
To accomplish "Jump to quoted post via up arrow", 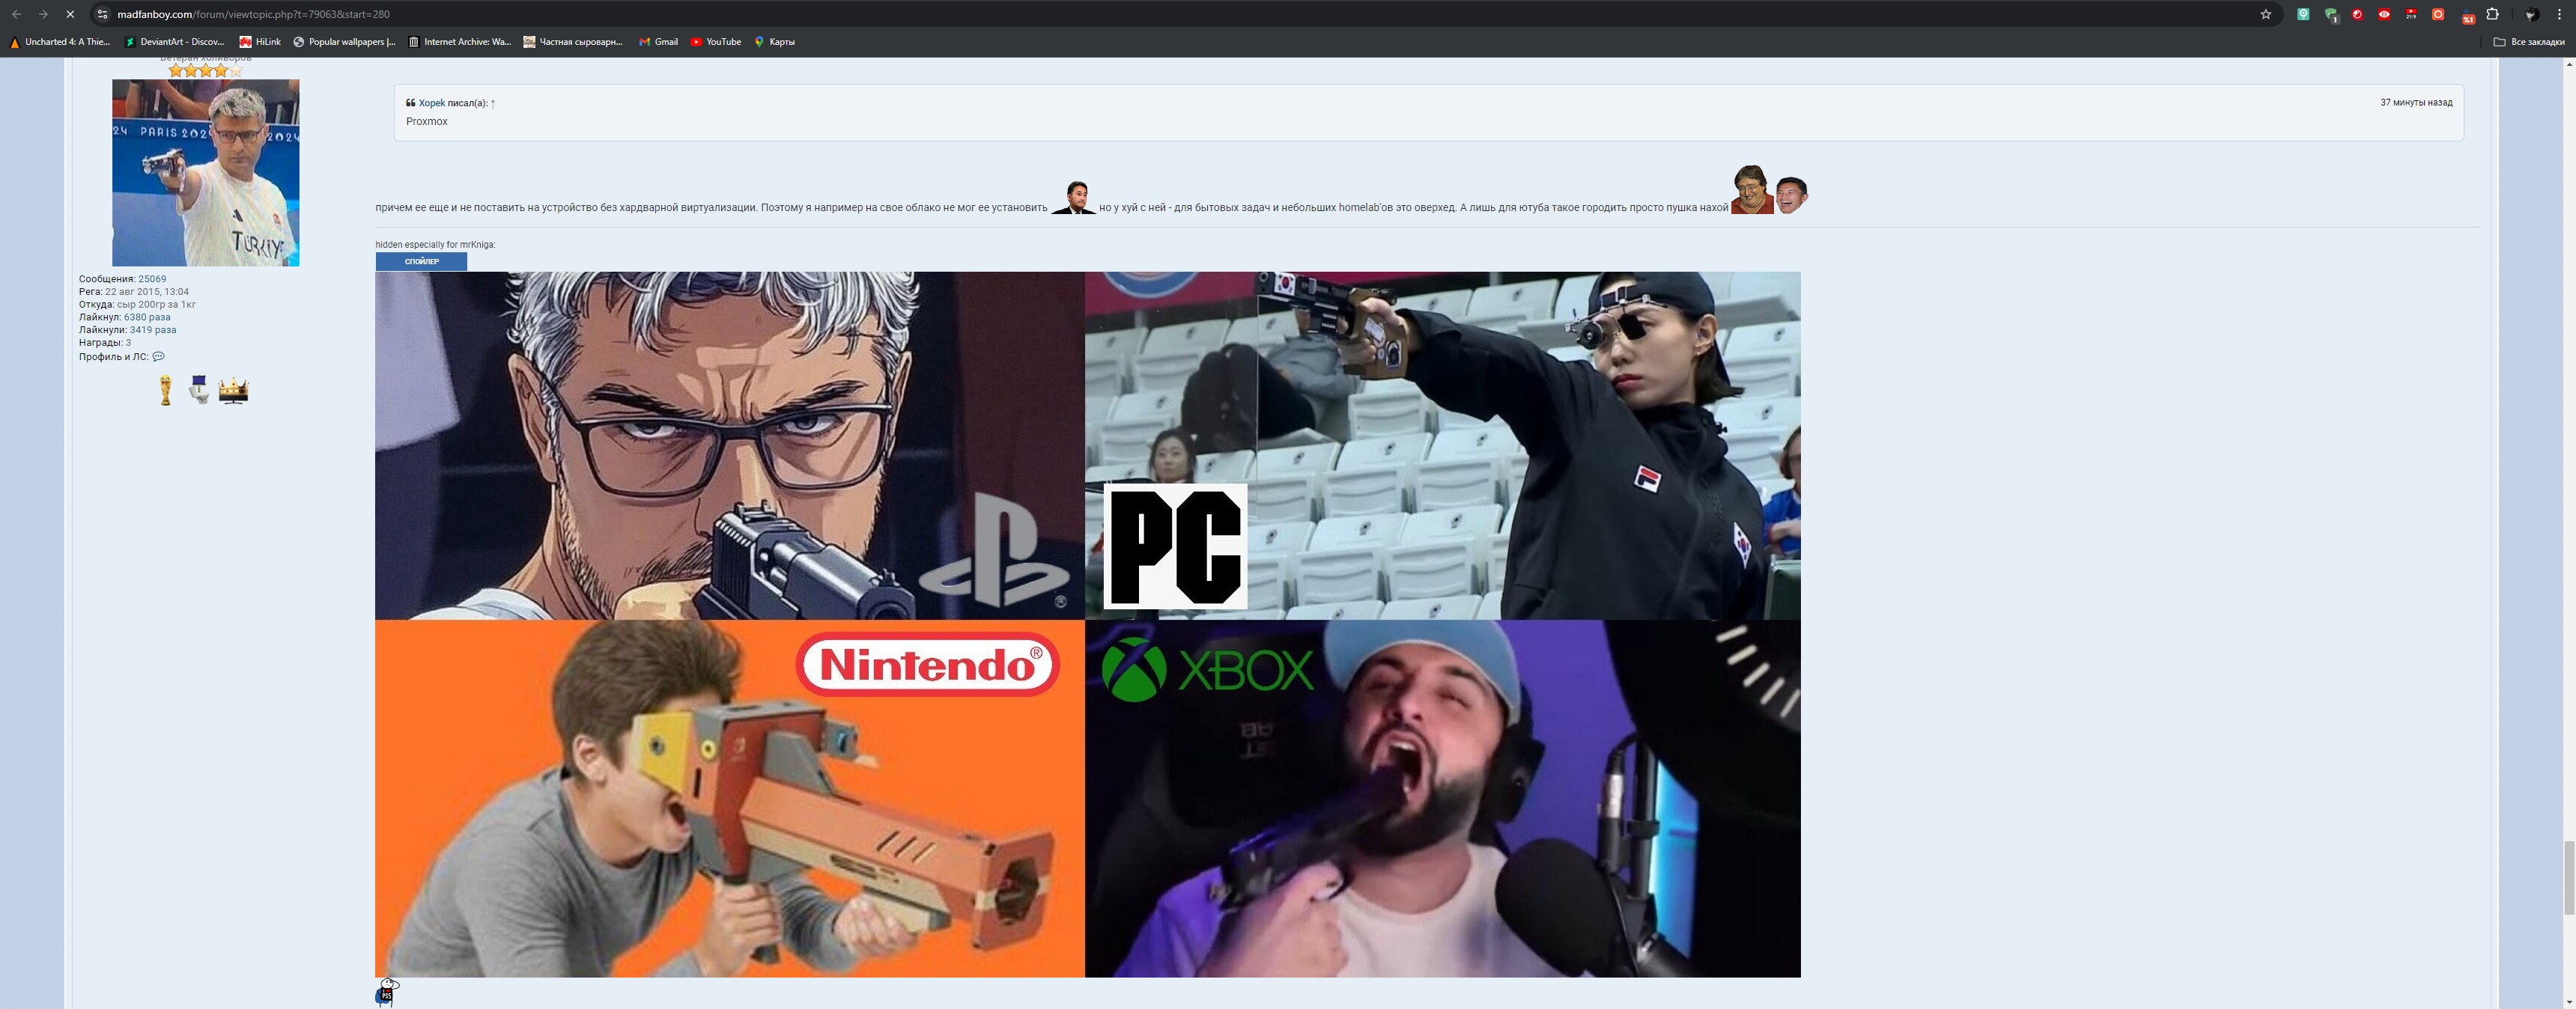I will [493, 103].
